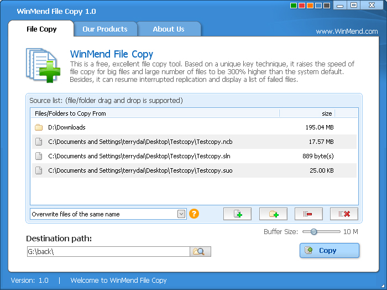This screenshot has height=290, width=387.
Task: Select the Testcopy.ncb file row
Action: click(x=194, y=142)
